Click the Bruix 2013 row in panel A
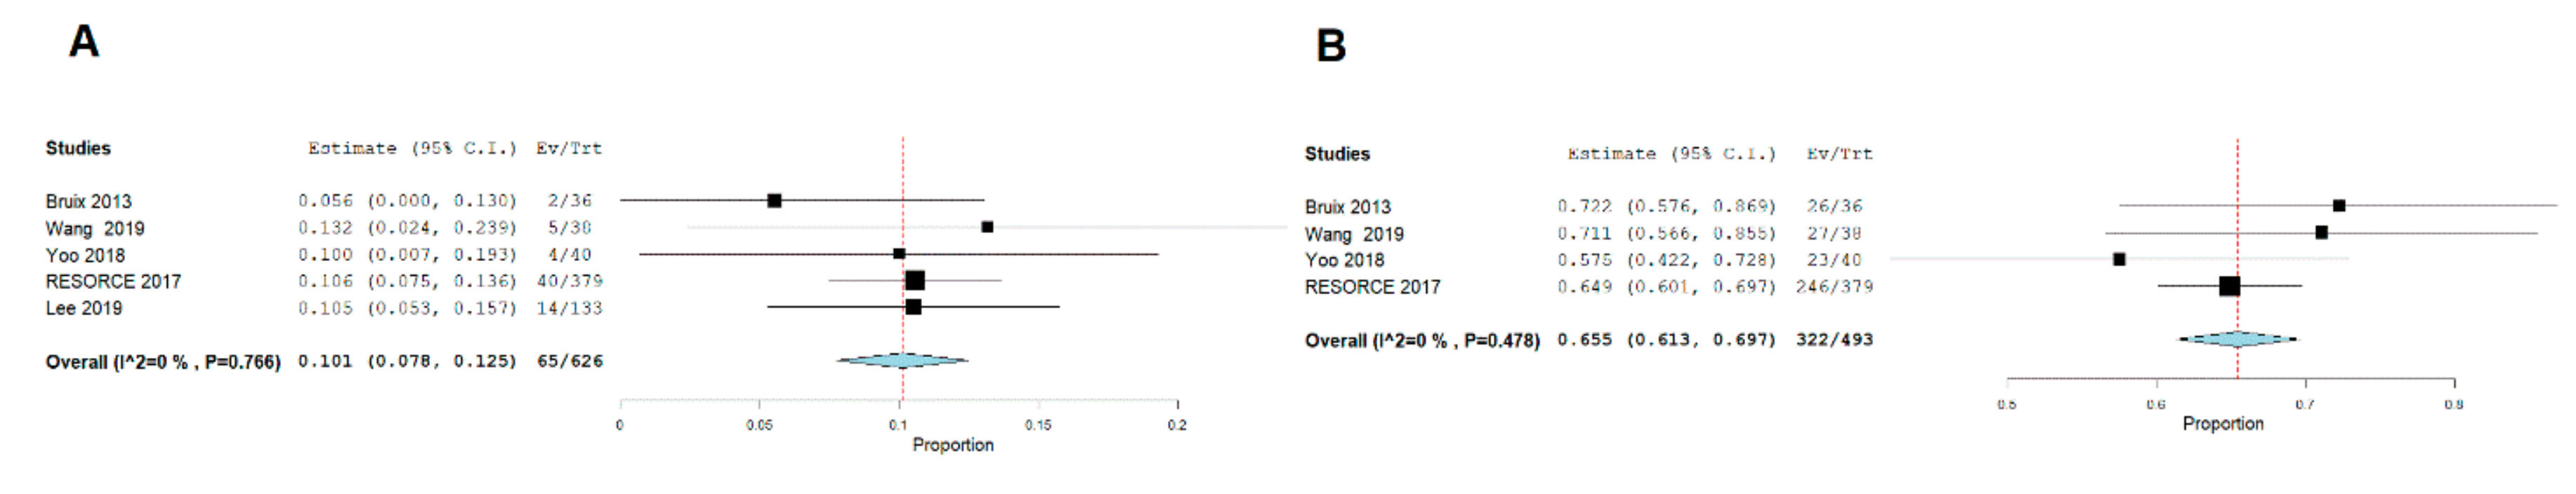This screenshot has height=494, width=2576. tap(88, 202)
